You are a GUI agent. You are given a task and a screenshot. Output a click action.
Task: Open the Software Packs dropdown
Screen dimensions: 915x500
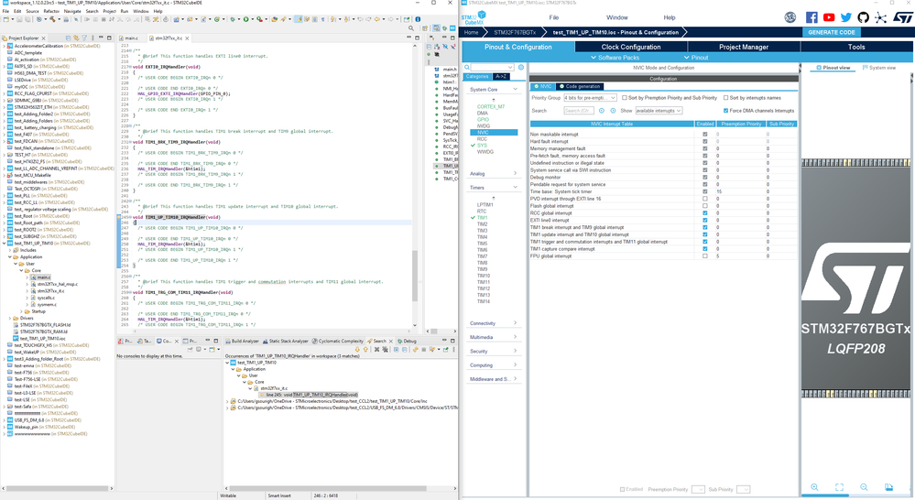coord(615,58)
